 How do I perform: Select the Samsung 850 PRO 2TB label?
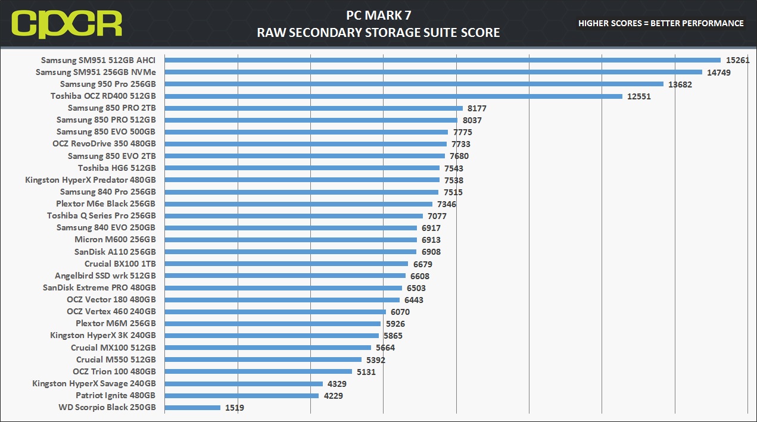(x=112, y=108)
